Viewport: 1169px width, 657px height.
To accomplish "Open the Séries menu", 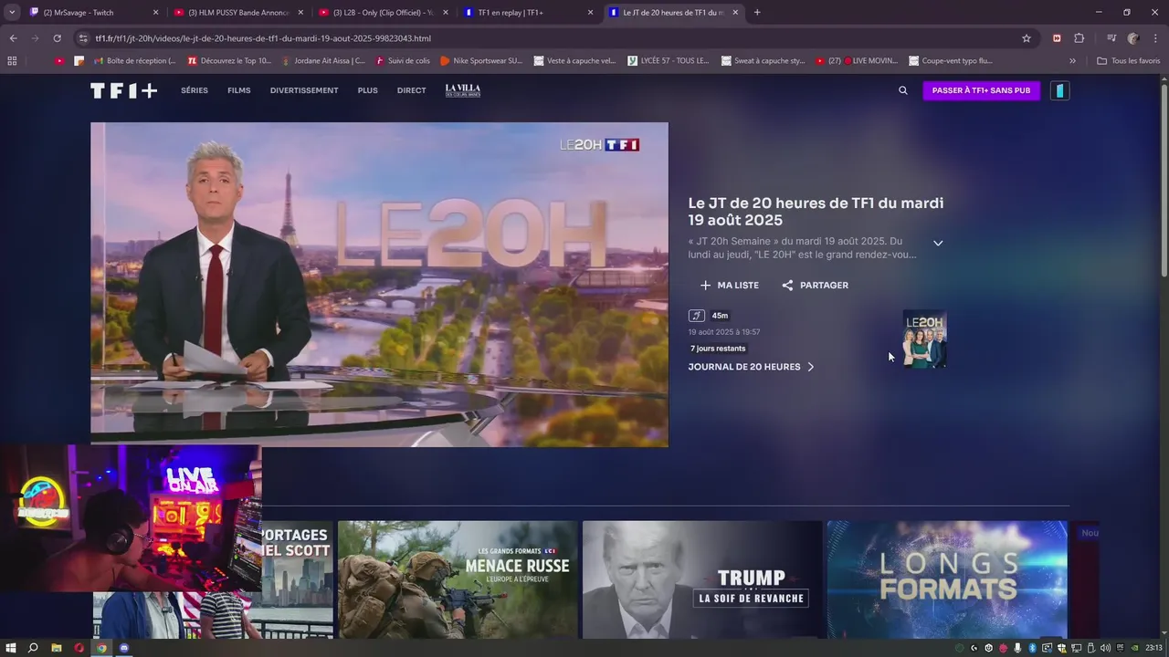I will [195, 90].
